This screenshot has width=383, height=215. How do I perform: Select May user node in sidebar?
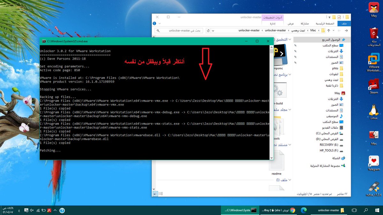[x=340, y=93]
